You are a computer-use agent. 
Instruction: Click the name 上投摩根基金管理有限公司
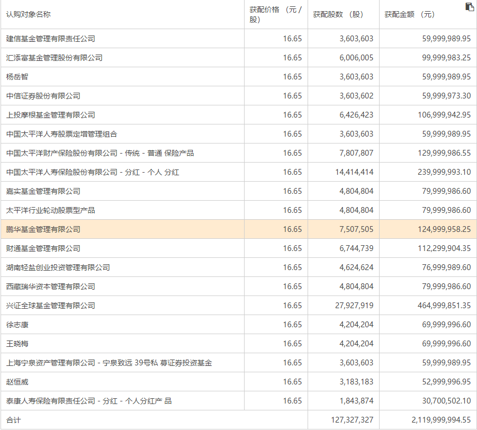tap(50, 115)
